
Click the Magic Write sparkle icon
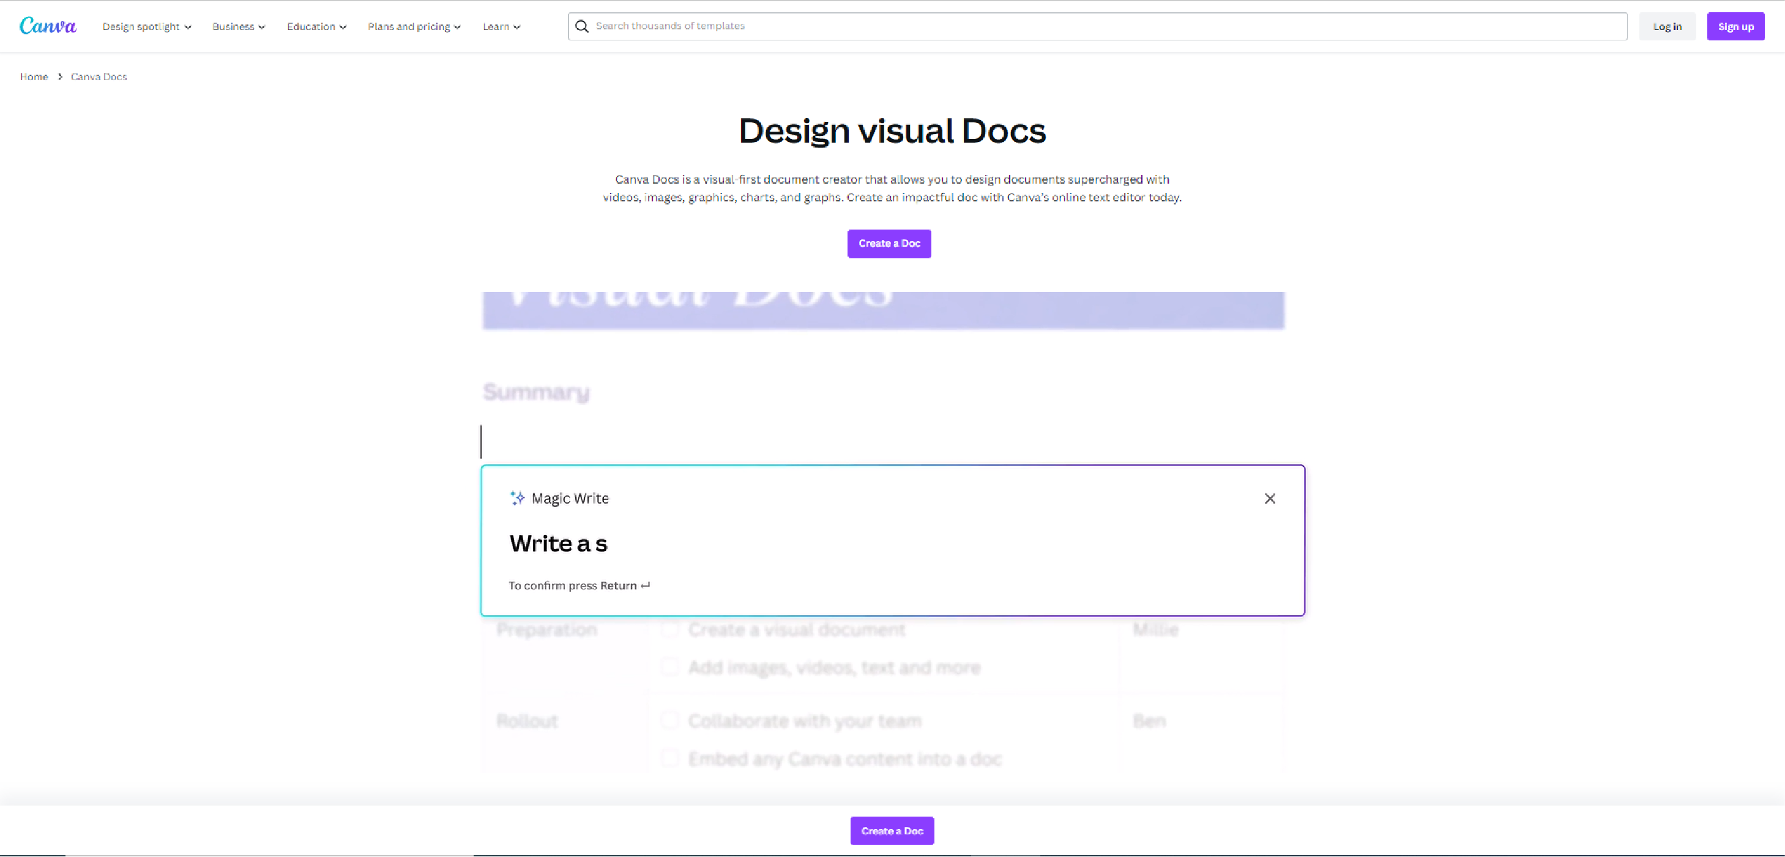click(x=516, y=498)
